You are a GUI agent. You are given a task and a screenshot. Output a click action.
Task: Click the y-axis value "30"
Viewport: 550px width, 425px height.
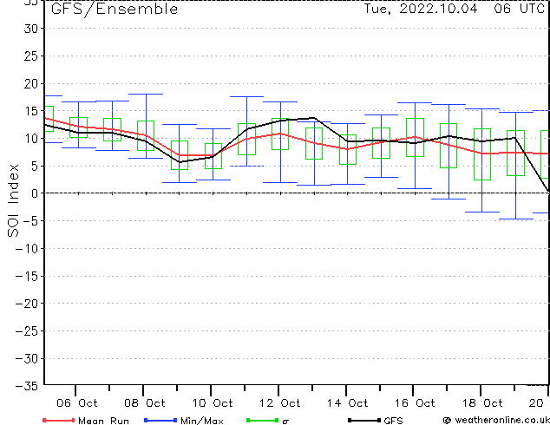pos(31,29)
